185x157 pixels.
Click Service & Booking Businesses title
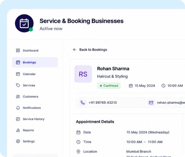pyautogui.click(x=82, y=21)
